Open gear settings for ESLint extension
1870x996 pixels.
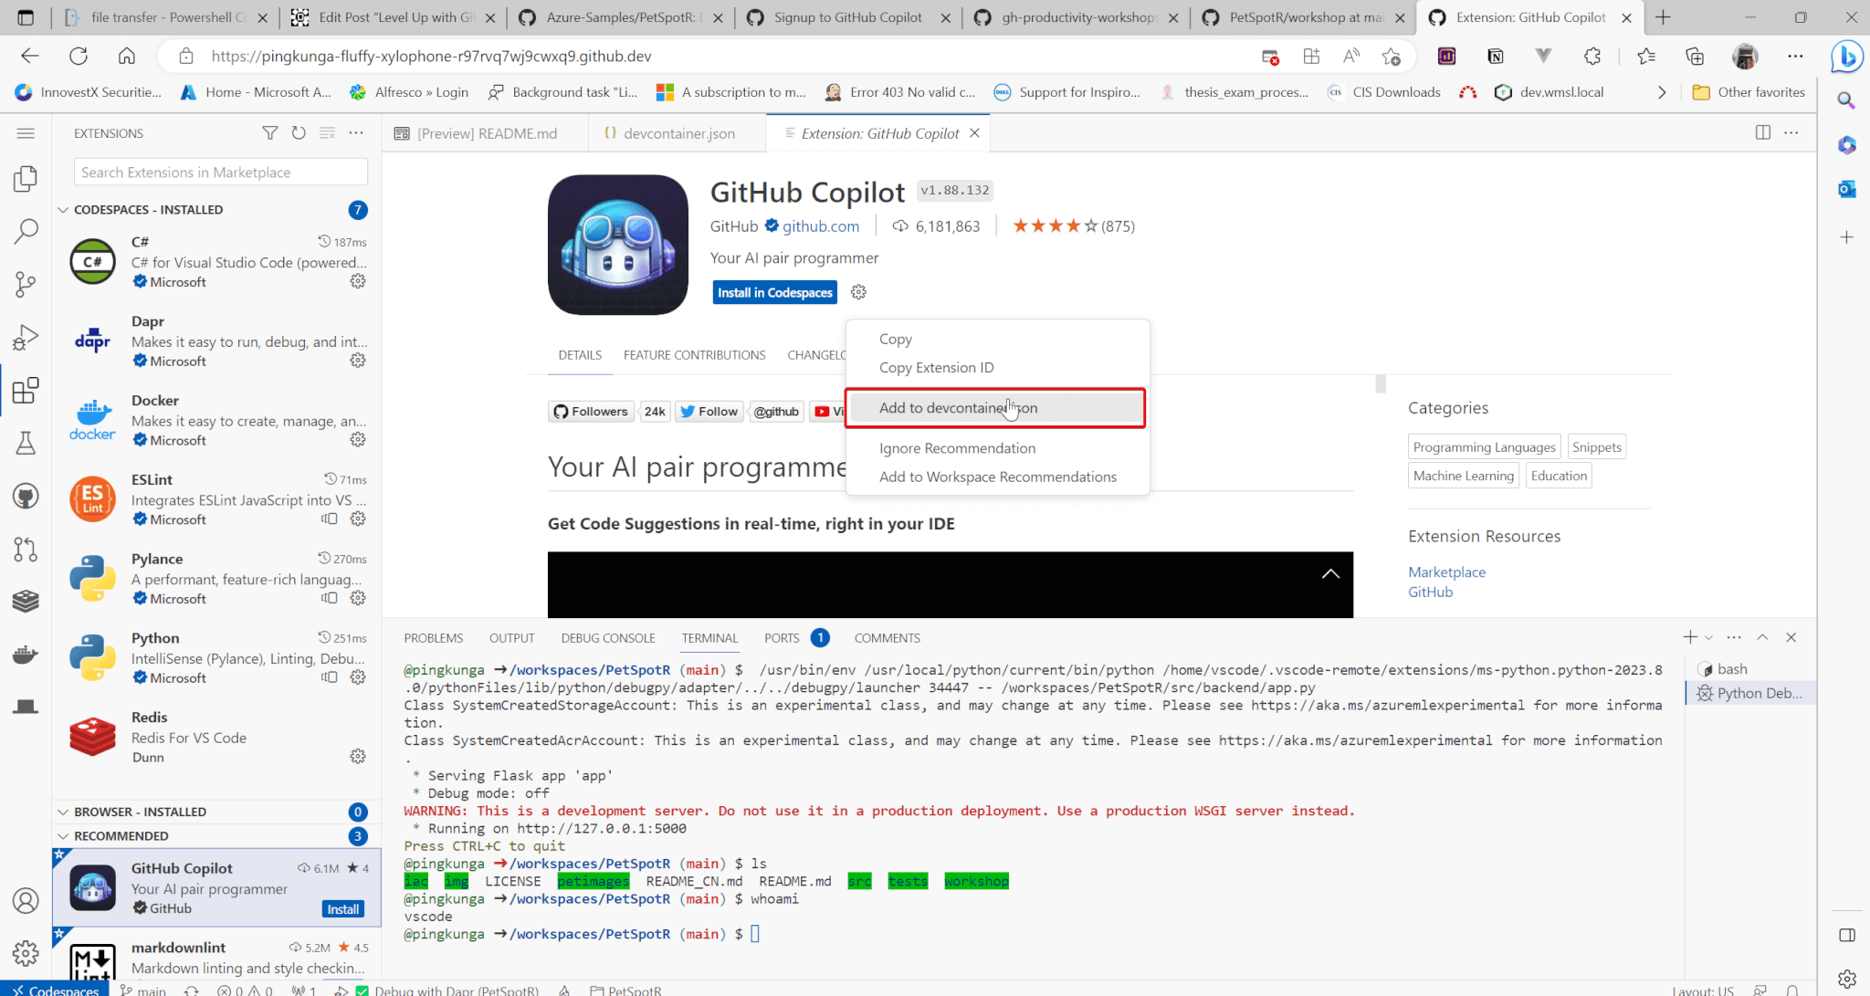pos(358,519)
